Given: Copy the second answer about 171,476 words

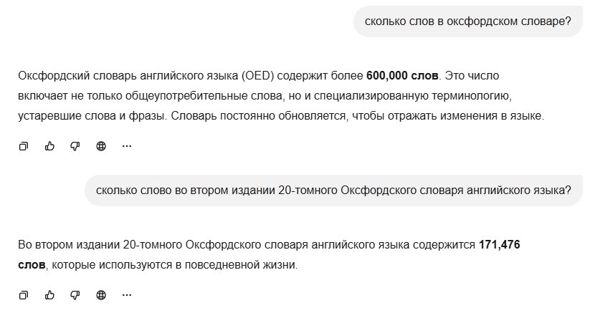Looking at the screenshot, I should (x=24, y=295).
